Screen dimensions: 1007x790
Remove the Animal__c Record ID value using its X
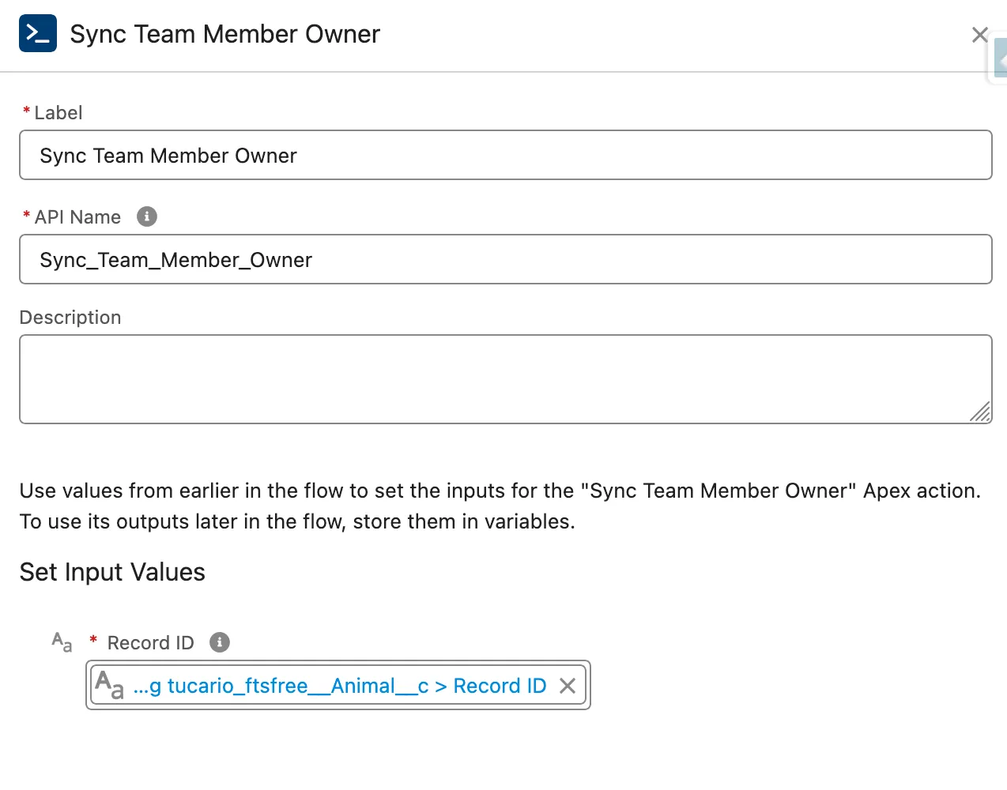(567, 686)
